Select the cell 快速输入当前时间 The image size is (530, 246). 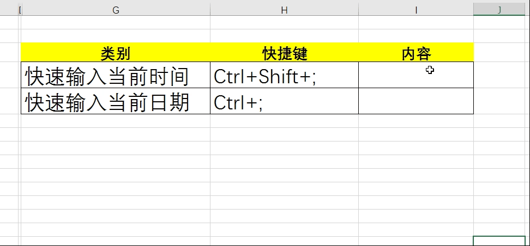[116, 75]
